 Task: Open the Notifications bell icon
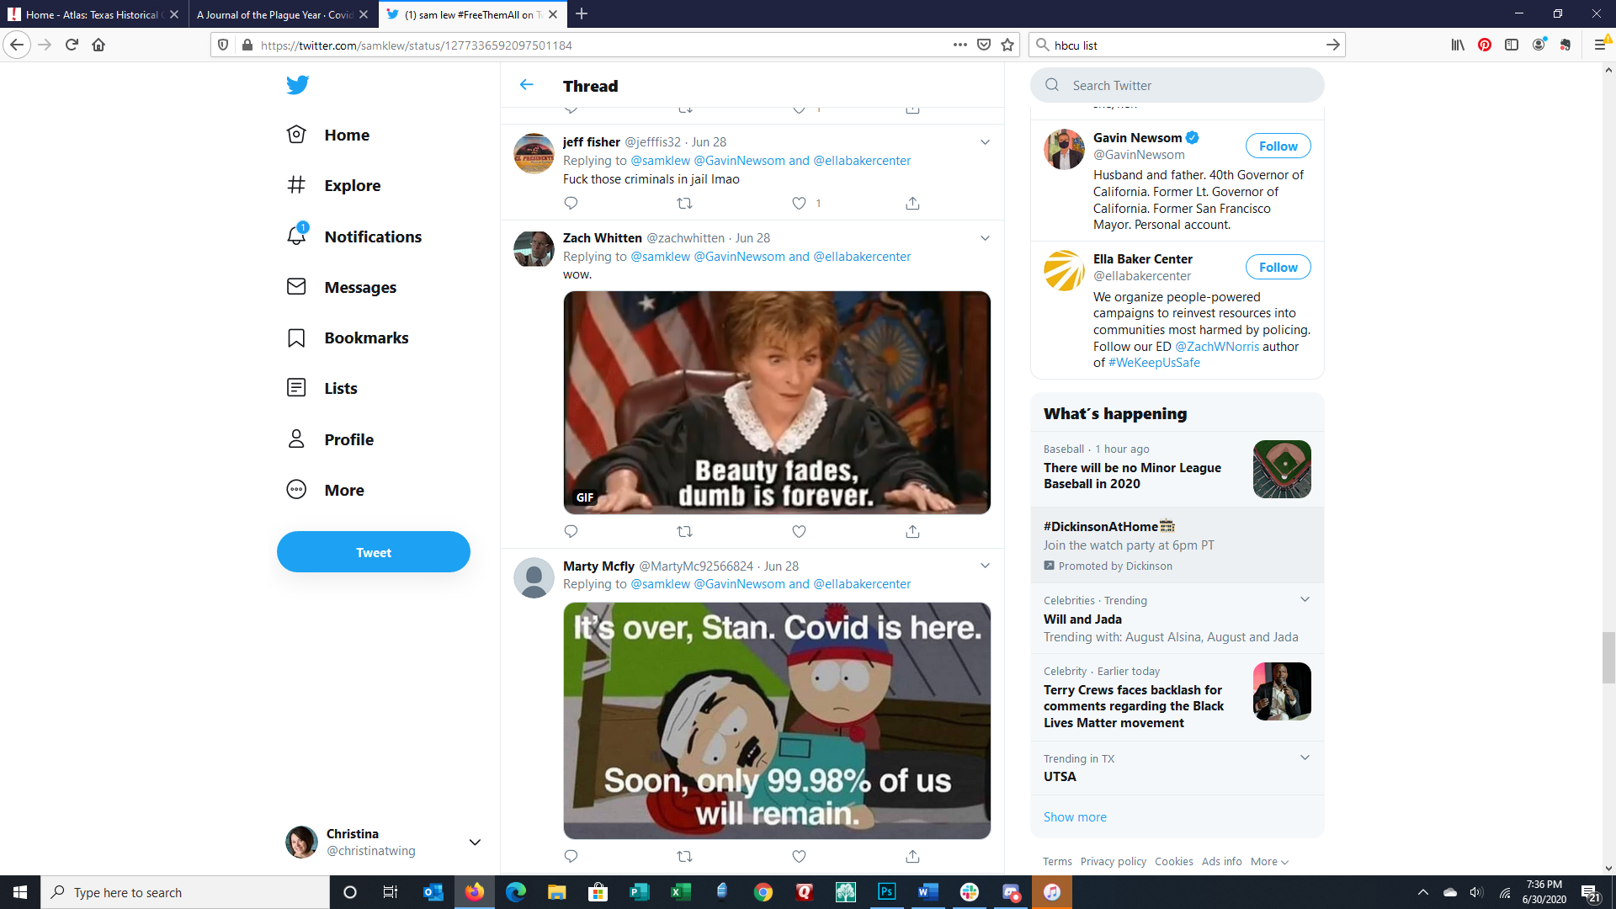pos(296,237)
